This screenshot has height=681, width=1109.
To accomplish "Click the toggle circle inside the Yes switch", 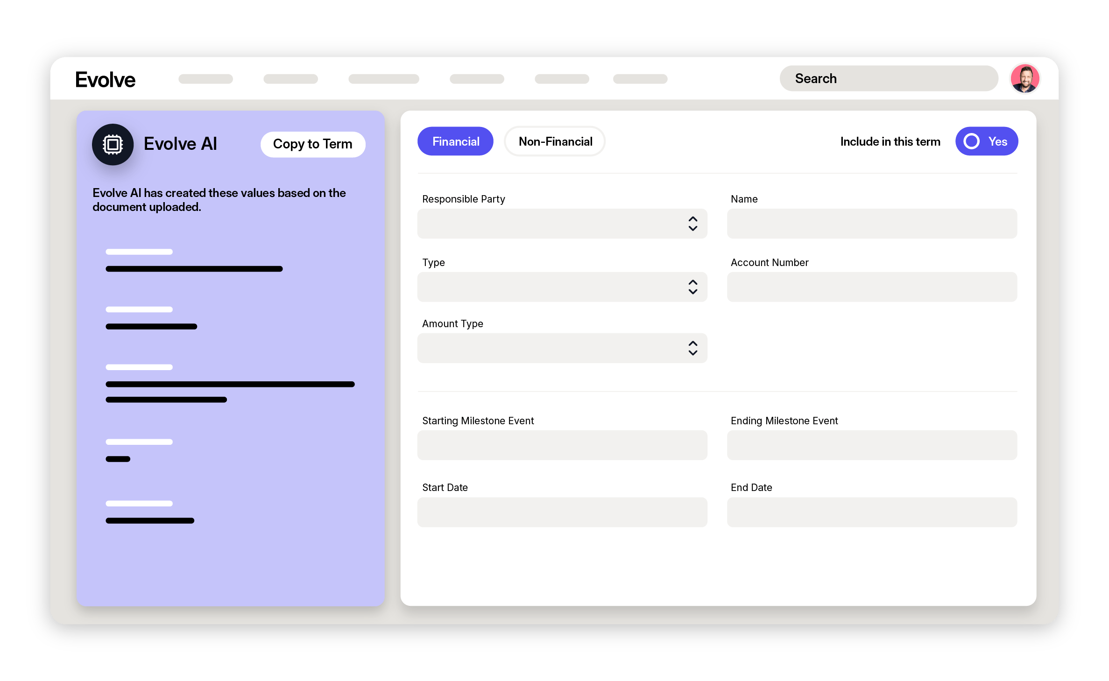I will point(973,141).
